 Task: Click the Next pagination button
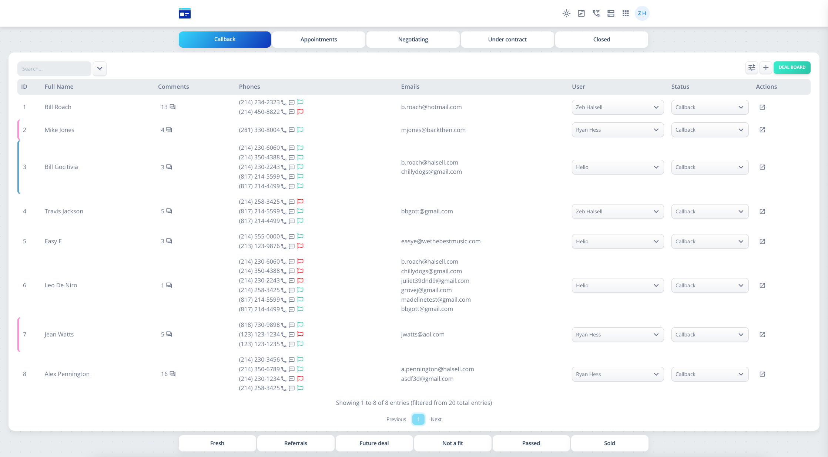pos(436,419)
